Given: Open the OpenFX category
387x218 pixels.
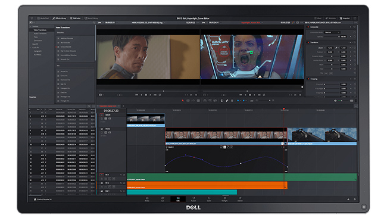Looking at the screenshot, I should [35, 44].
